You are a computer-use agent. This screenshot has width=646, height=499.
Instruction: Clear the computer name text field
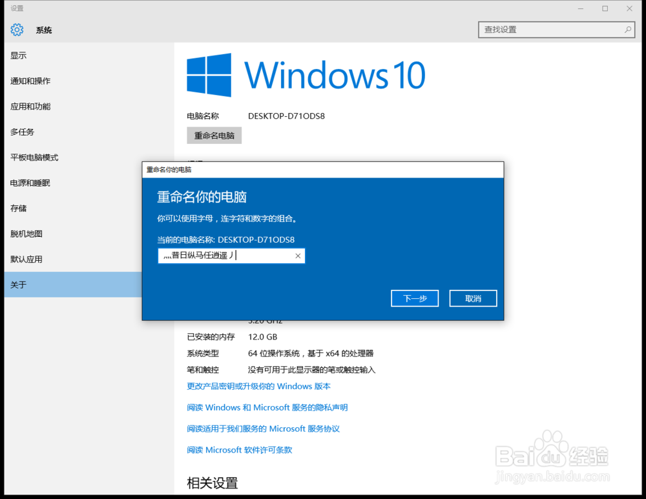tap(298, 256)
